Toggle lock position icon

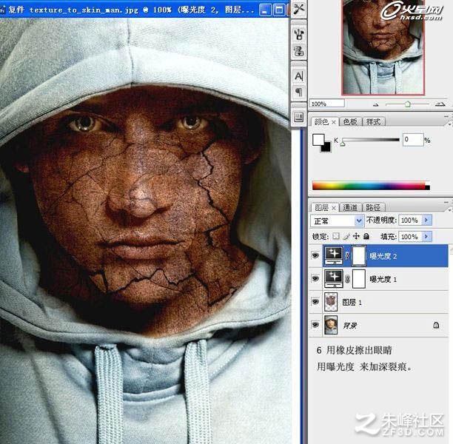[x=356, y=236]
